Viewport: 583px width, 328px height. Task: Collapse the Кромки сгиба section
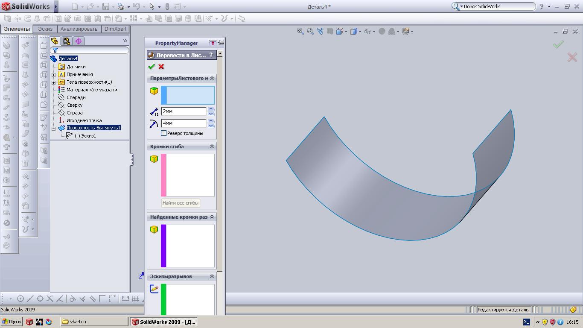pos(212,146)
